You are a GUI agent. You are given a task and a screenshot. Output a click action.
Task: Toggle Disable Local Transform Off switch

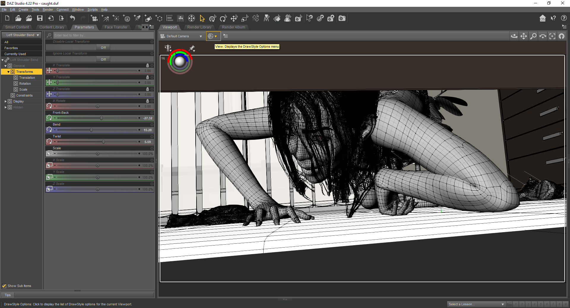[x=103, y=48]
